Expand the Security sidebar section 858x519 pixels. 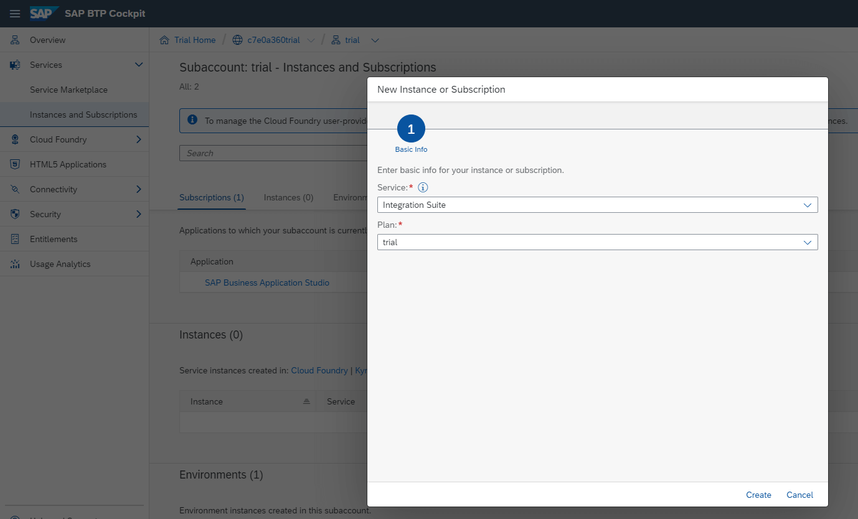(139, 214)
